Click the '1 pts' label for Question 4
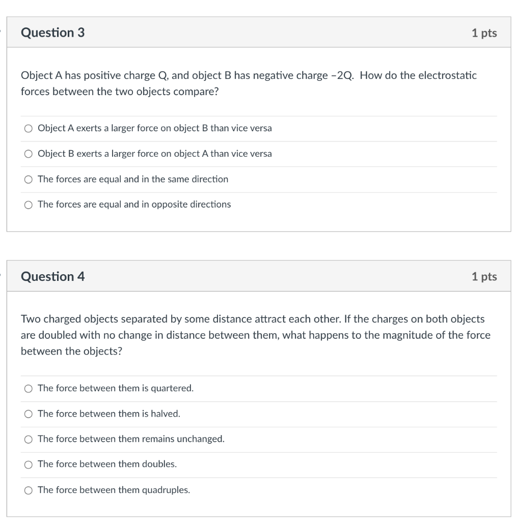The width and height of the screenshot is (517, 521). point(484,276)
